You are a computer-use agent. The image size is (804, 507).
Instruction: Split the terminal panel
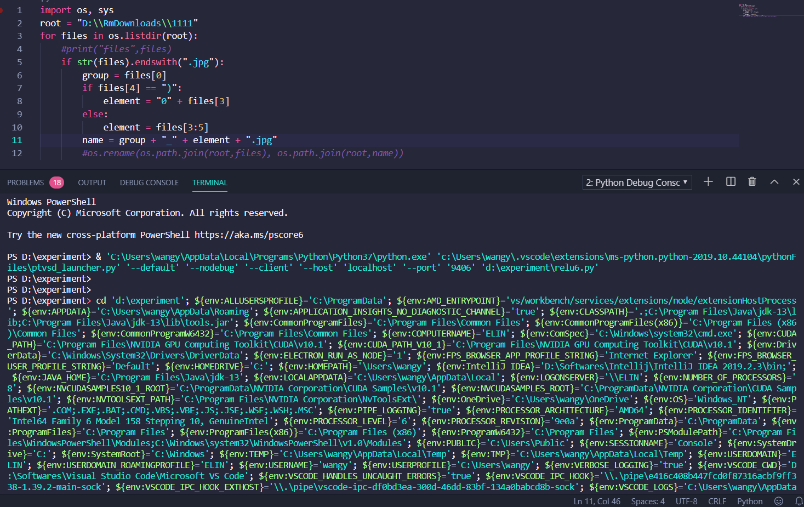730,181
